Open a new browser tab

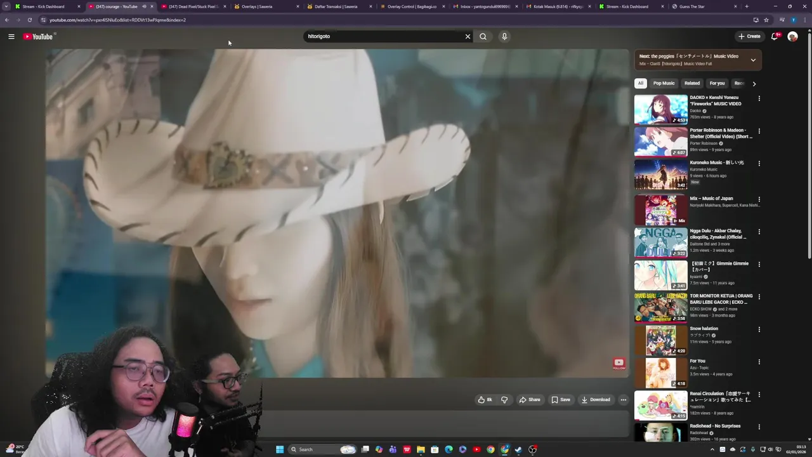click(747, 6)
